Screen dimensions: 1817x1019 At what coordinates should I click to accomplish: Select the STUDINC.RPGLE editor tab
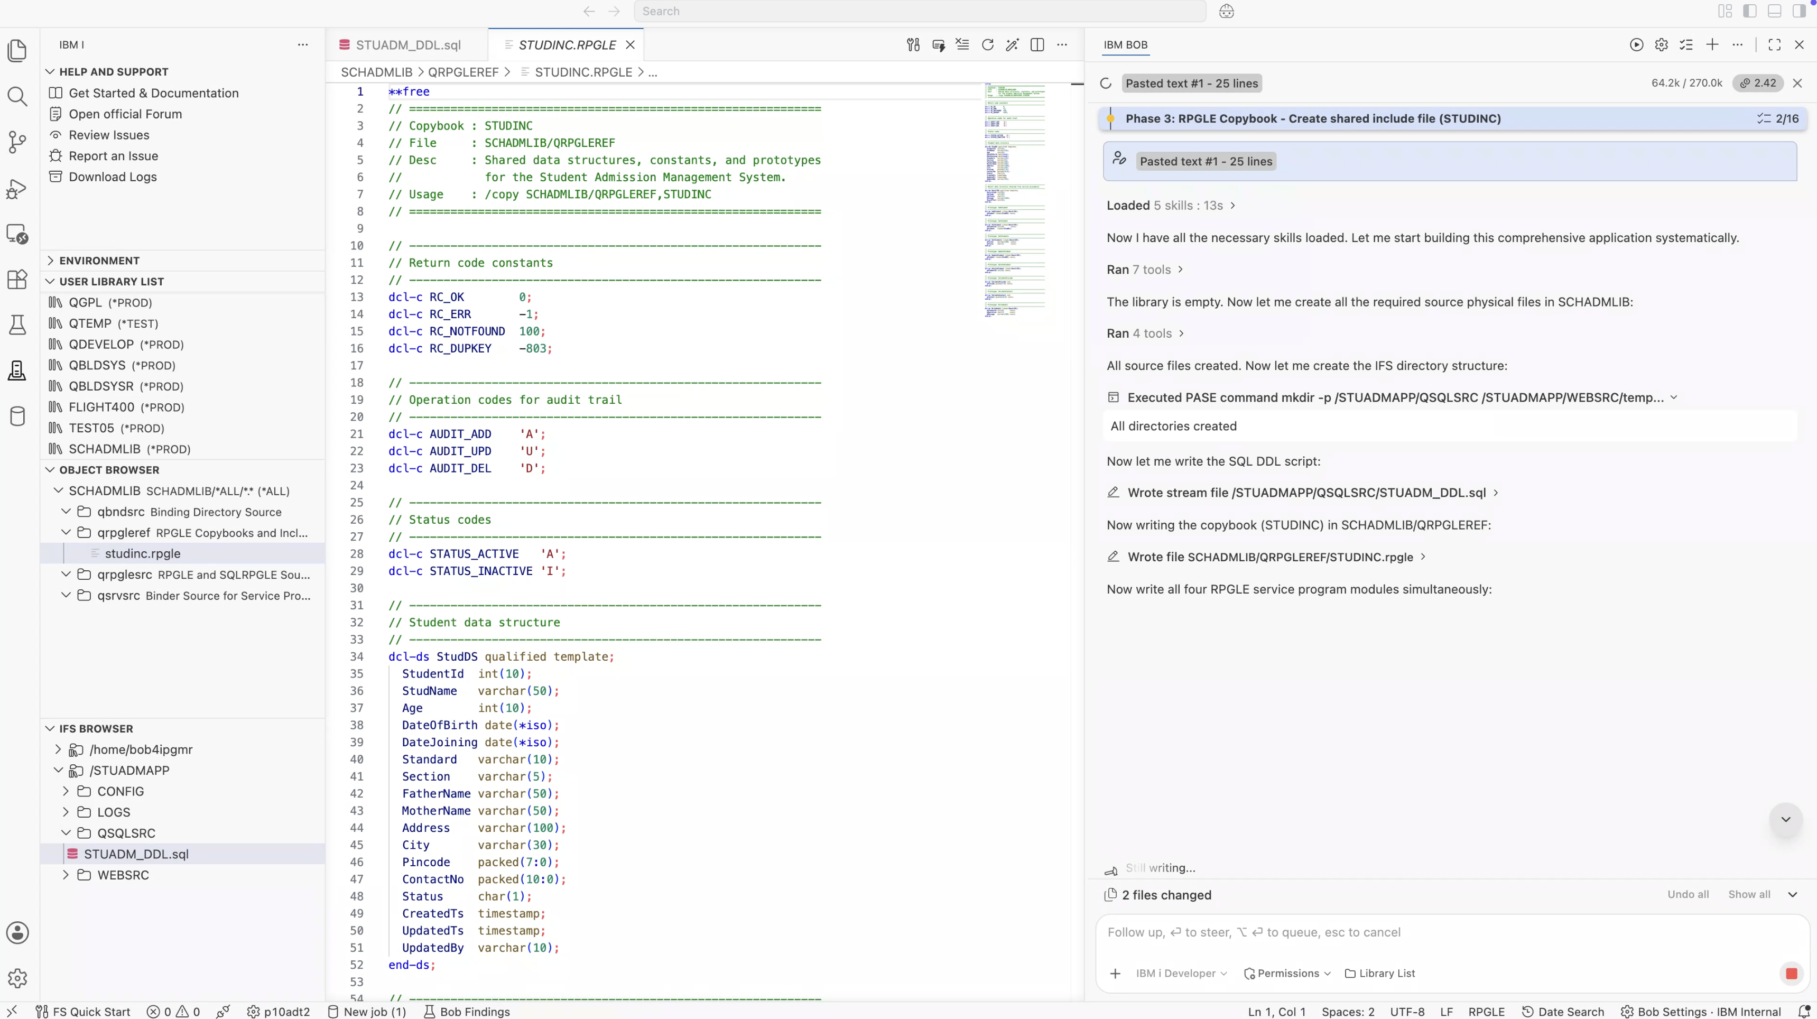pyautogui.click(x=566, y=45)
